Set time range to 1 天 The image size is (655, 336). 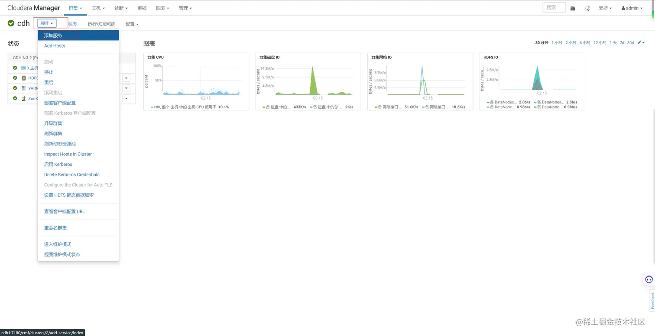(x=613, y=43)
